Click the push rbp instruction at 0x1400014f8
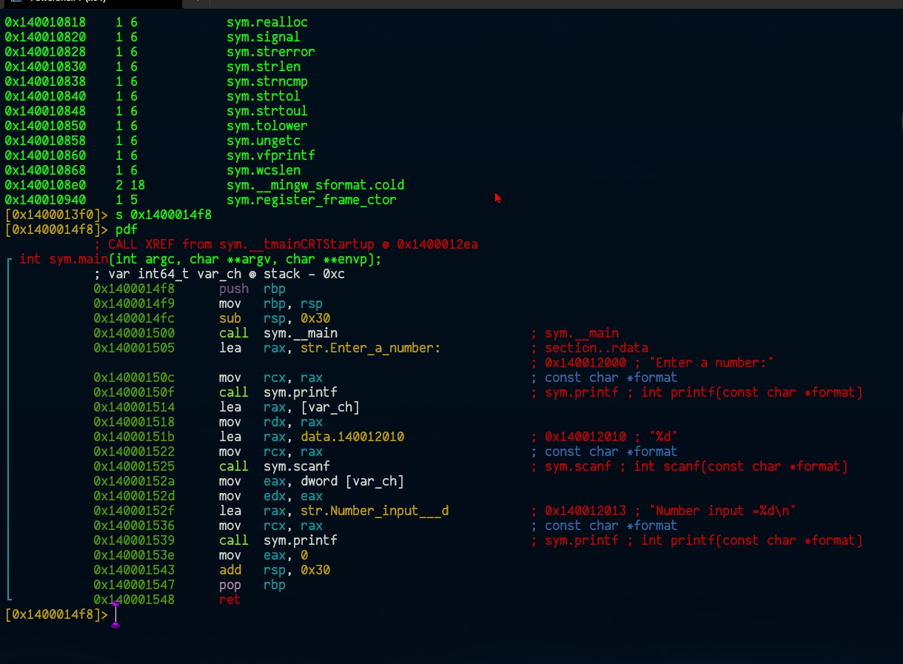 [252, 289]
